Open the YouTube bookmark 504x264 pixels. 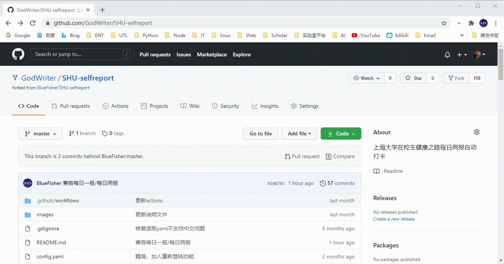pos(366,35)
